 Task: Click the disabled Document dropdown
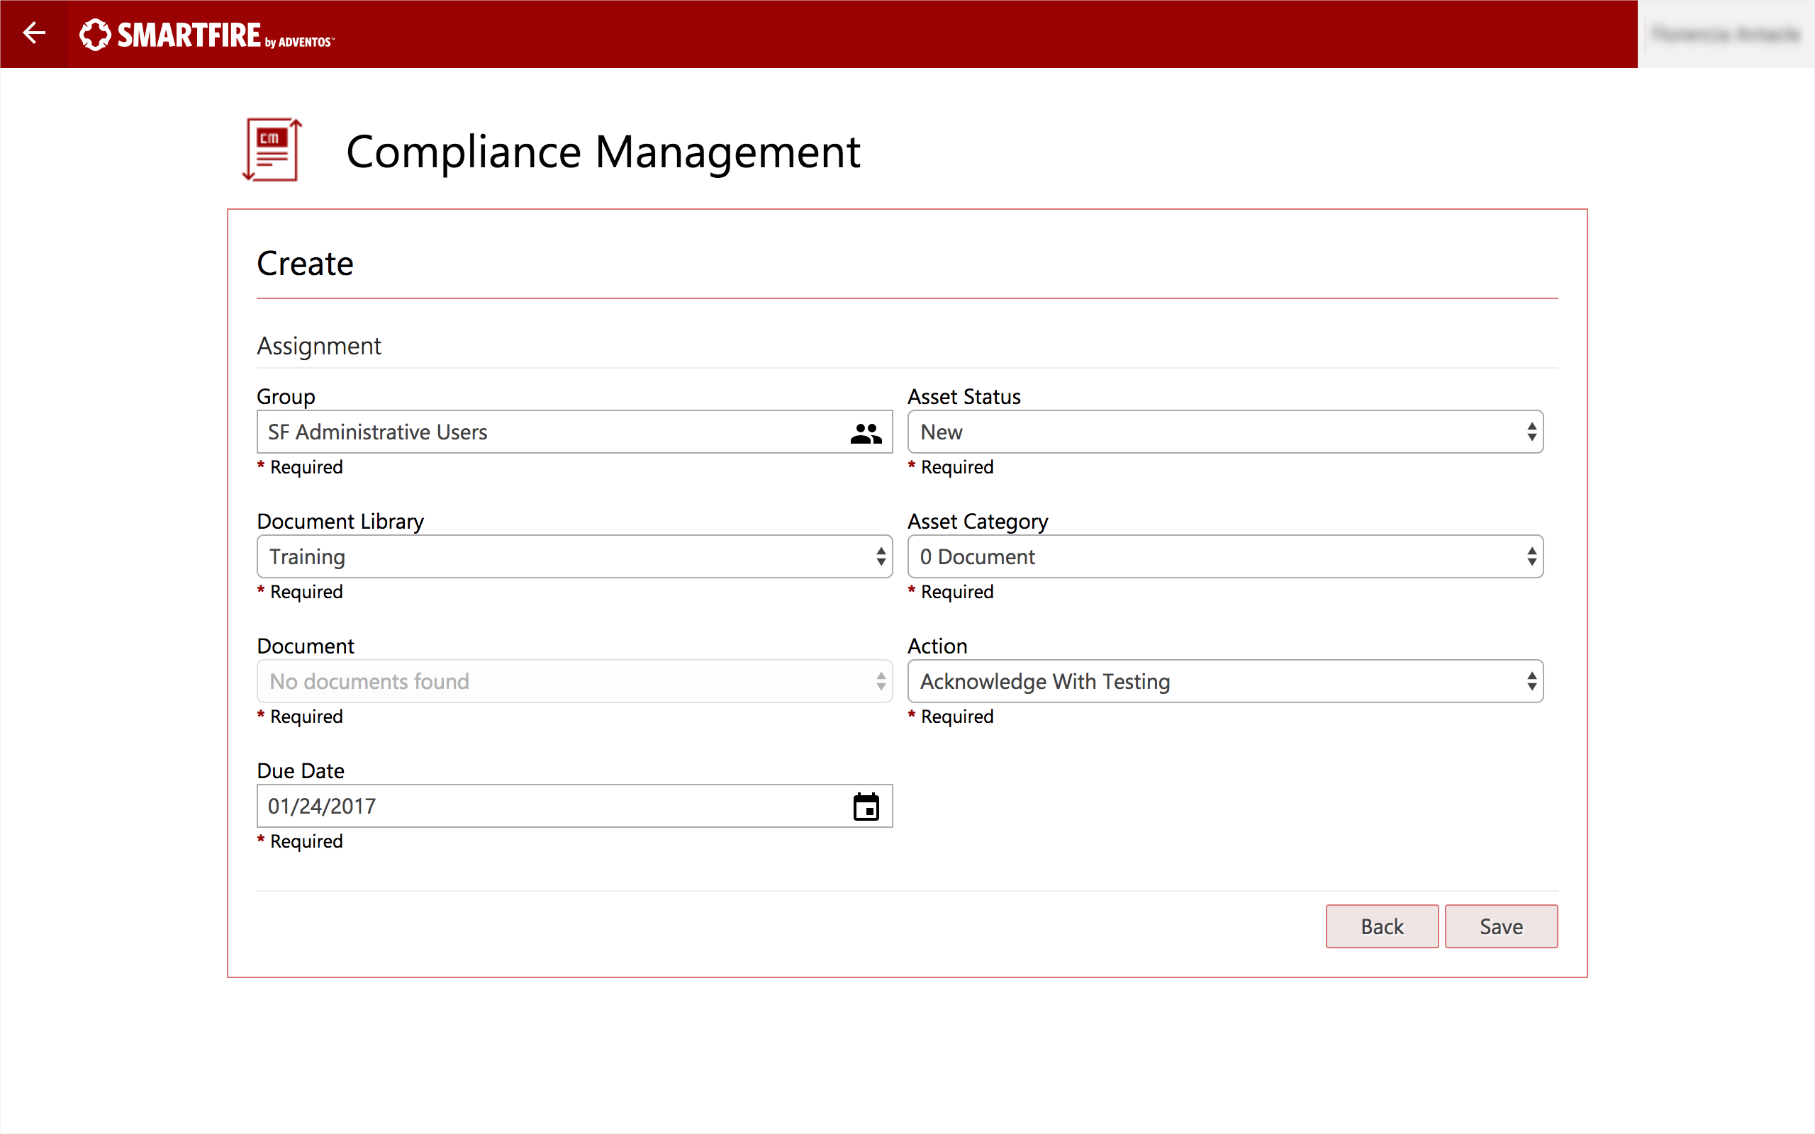[562, 681]
